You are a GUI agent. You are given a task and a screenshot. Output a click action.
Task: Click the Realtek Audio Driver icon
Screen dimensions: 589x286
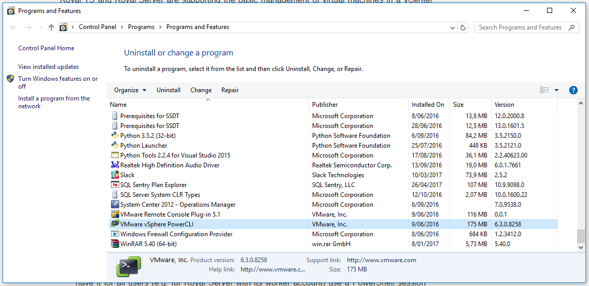115,165
